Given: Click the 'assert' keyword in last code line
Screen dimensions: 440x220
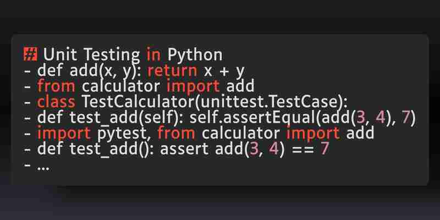Looking at the screenshot, I should [x=184, y=149].
